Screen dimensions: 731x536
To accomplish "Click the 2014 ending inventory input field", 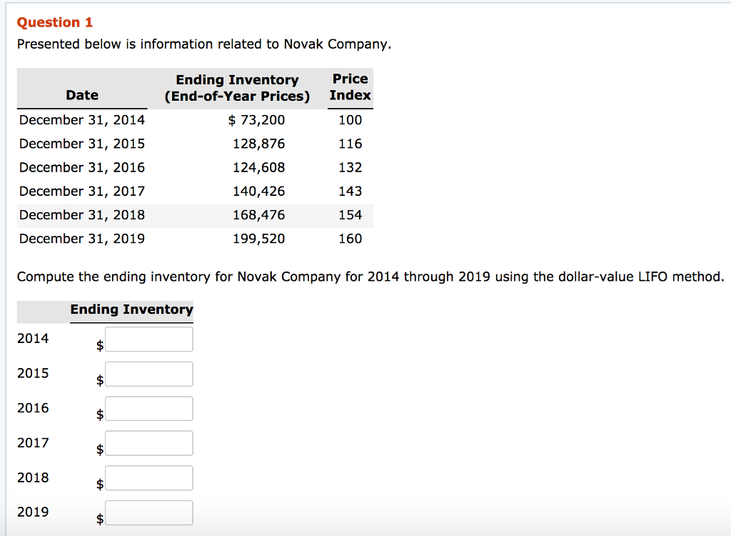I will (x=148, y=339).
